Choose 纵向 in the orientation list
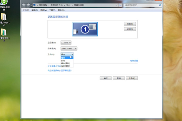182x121 pixels. [67, 61]
